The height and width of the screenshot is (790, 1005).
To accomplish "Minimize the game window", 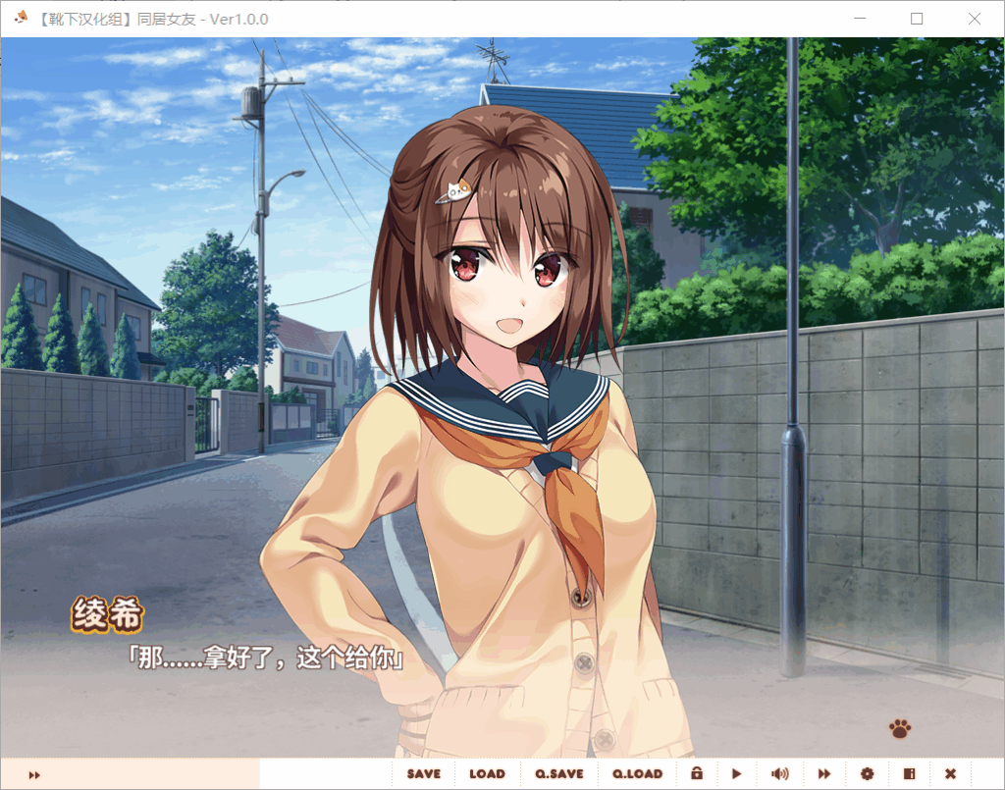I will pos(860,19).
